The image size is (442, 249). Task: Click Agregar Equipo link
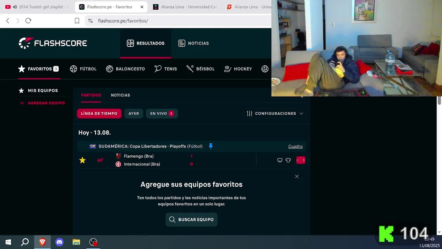click(46, 103)
